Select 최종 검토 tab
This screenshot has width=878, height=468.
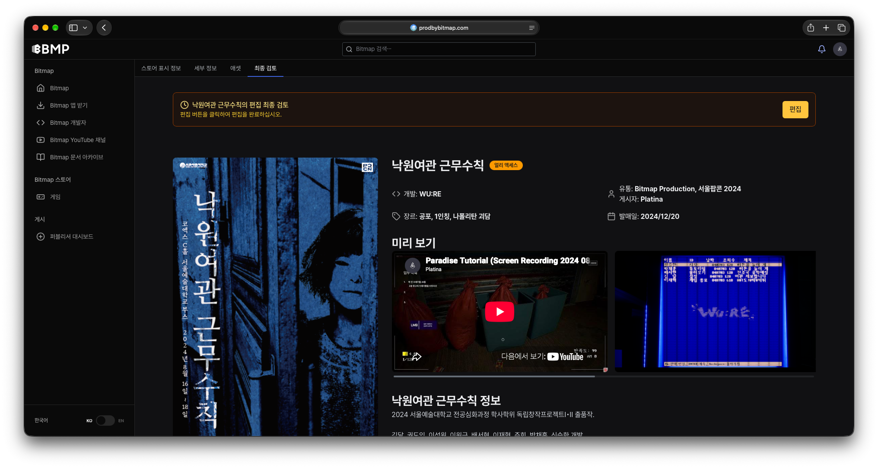(265, 68)
